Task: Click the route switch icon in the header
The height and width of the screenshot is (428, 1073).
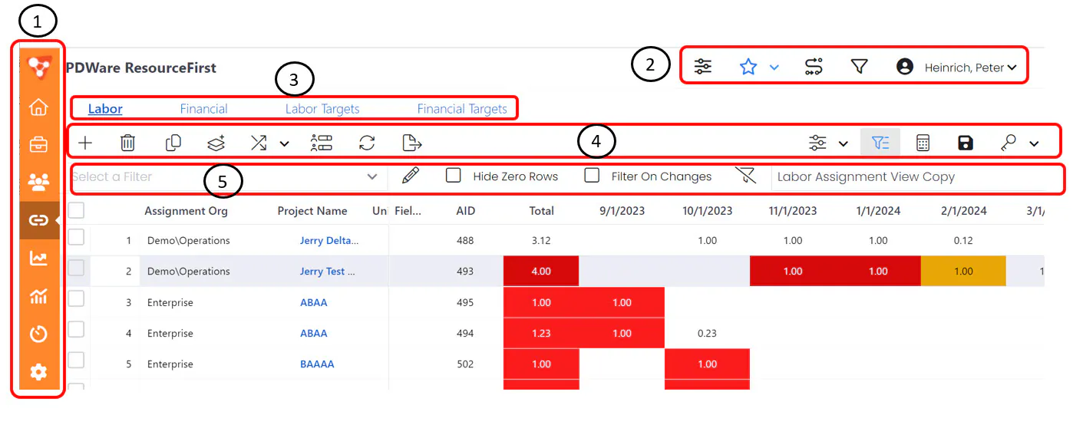Action: [x=814, y=67]
